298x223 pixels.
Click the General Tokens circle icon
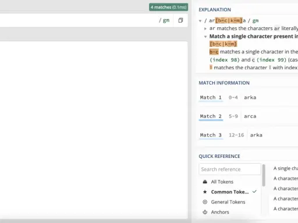pyautogui.click(x=205, y=202)
